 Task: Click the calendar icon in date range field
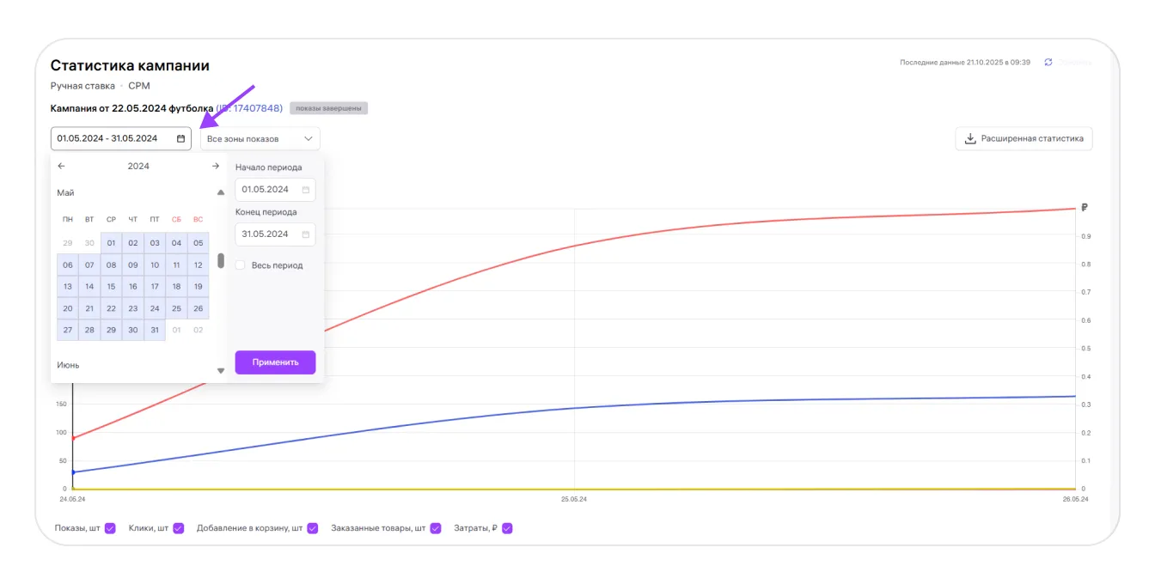[x=180, y=138]
